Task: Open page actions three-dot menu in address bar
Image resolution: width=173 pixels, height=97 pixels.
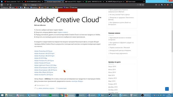Action: tap(138, 5)
